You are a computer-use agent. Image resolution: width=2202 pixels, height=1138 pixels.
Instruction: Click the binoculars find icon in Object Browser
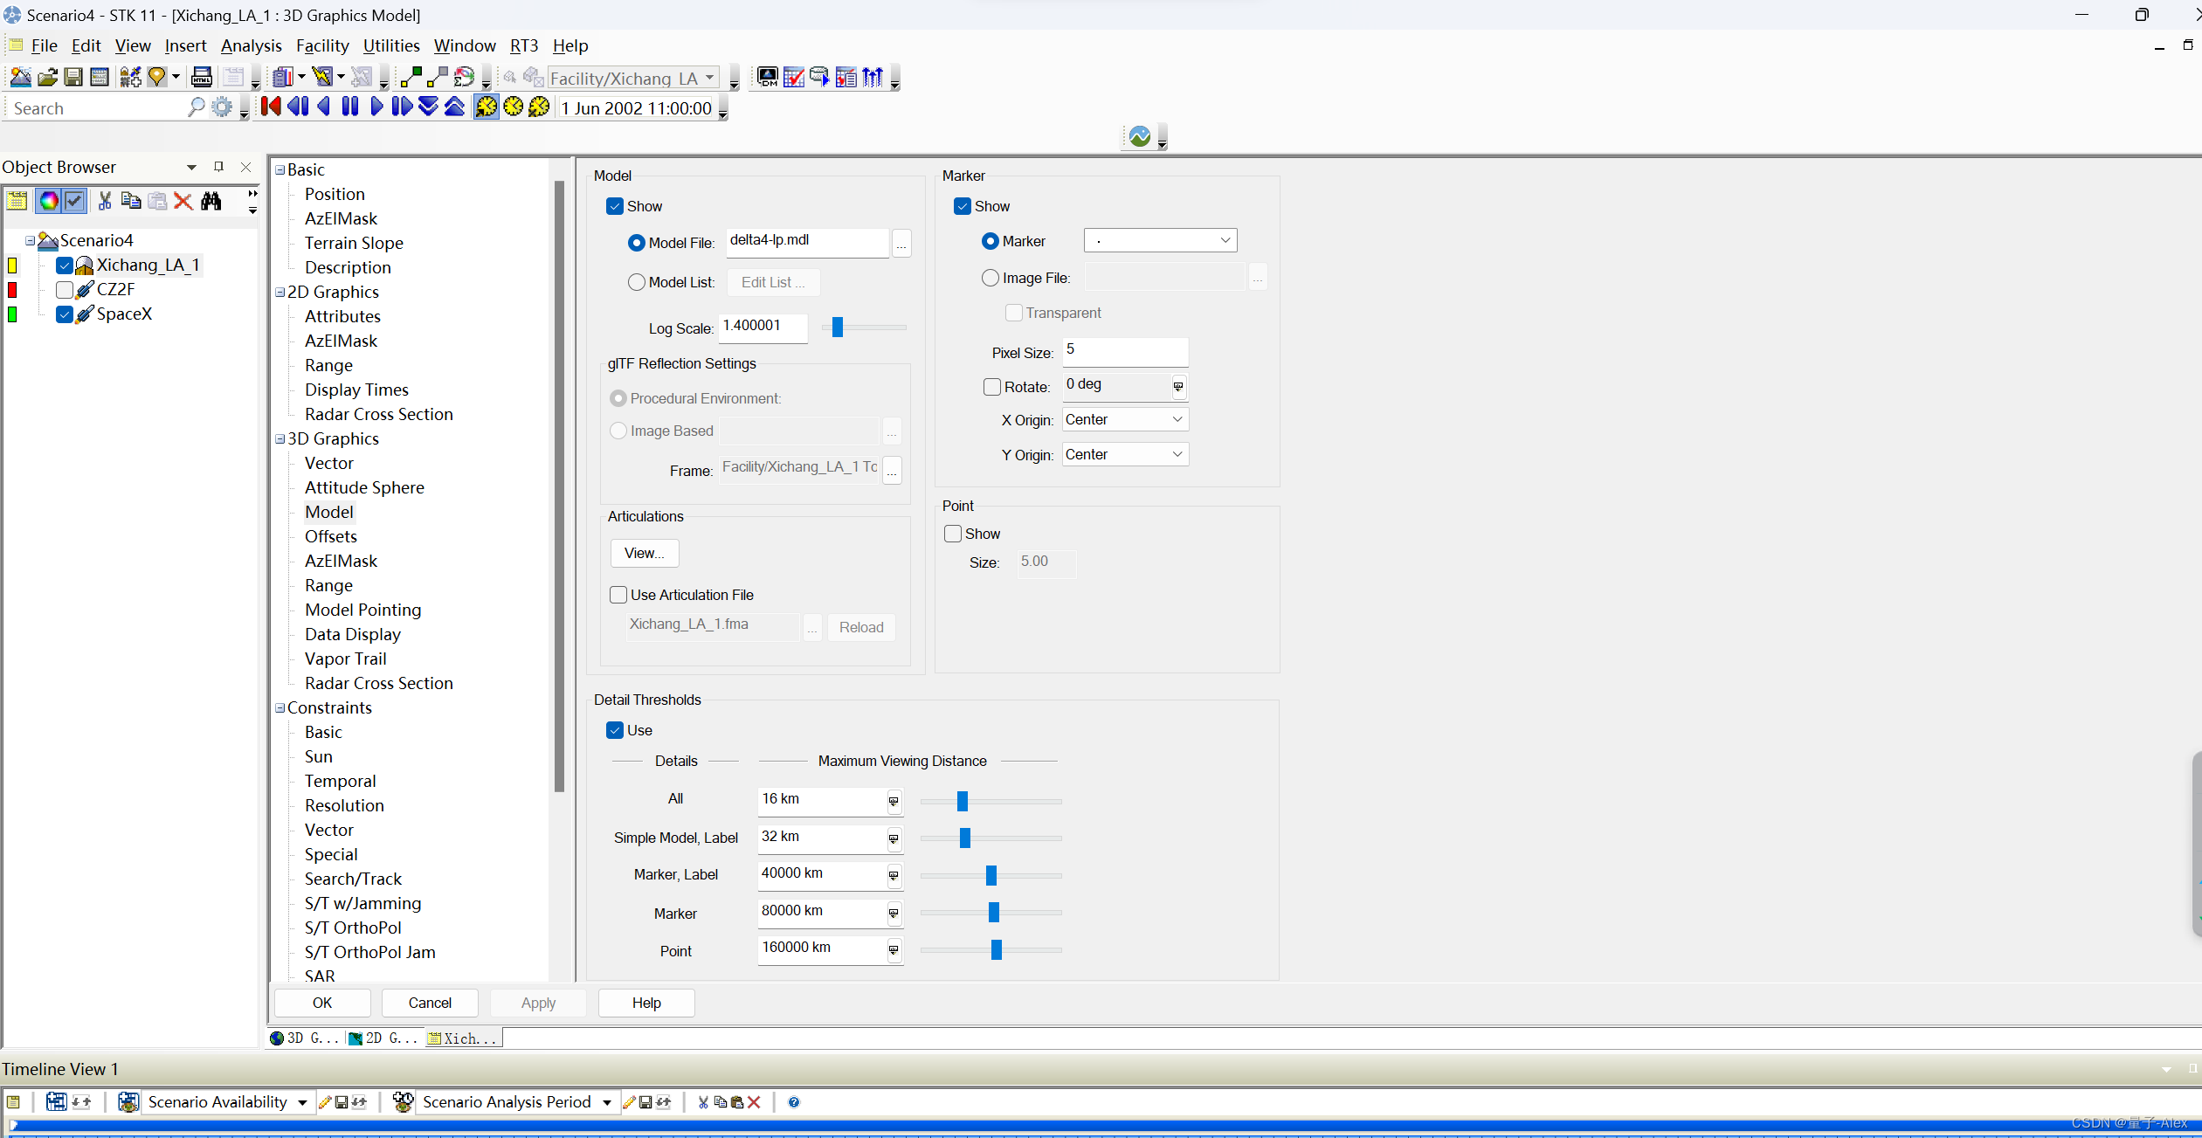[211, 201]
